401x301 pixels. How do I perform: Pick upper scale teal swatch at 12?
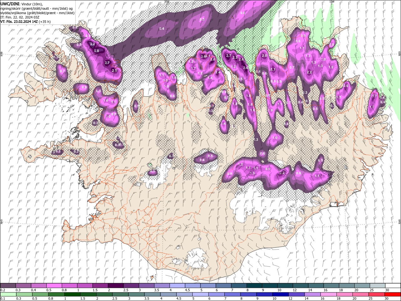click(x=300, y=286)
